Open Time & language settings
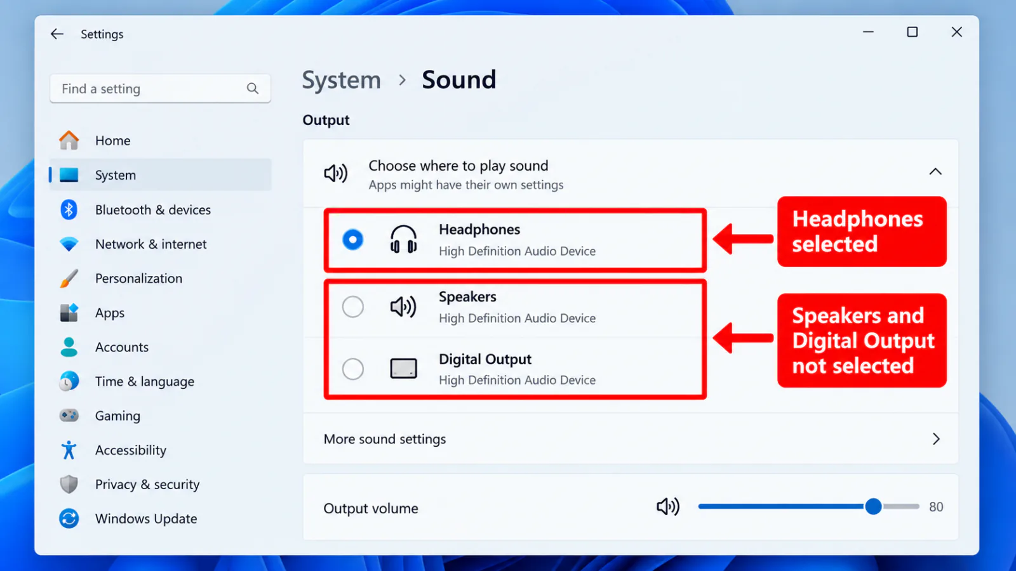The height and width of the screenshot is (571, 1016). (x=161, y=381)
